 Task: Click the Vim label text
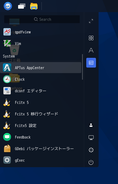[x=18, y=44]
